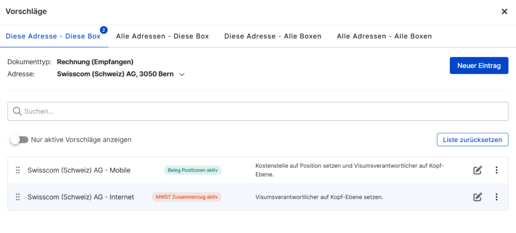The height and width of the screenshot is (233, 516).
Task: Click the 'MWST Zusammenzug aktiv' badge
Action: point(186,197)
